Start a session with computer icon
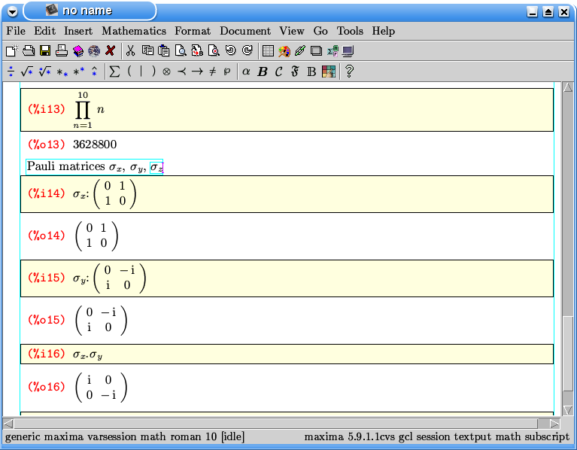Viewport: 577px width, 450px height. pos(348,50)
